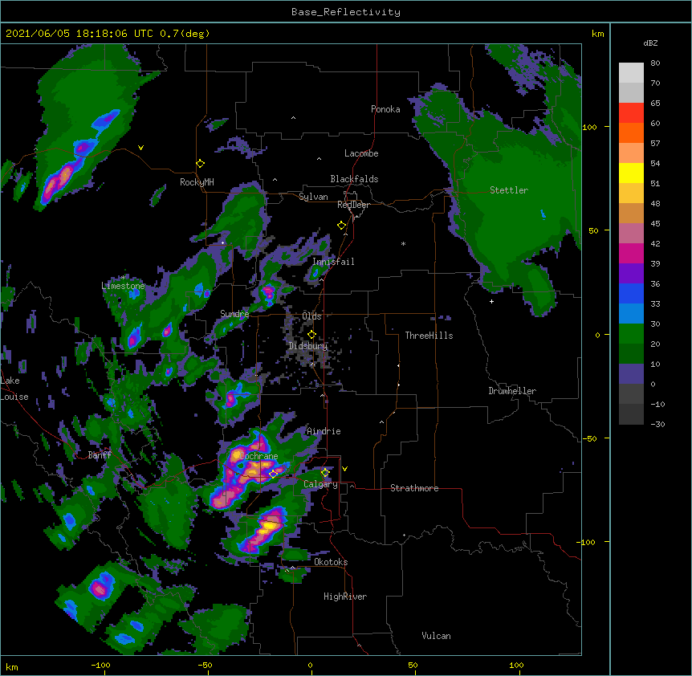The width and height of the screenshot is (692, 676).
Task: Click the yellow diamond marker below Olds
Action: pos(311,335)
